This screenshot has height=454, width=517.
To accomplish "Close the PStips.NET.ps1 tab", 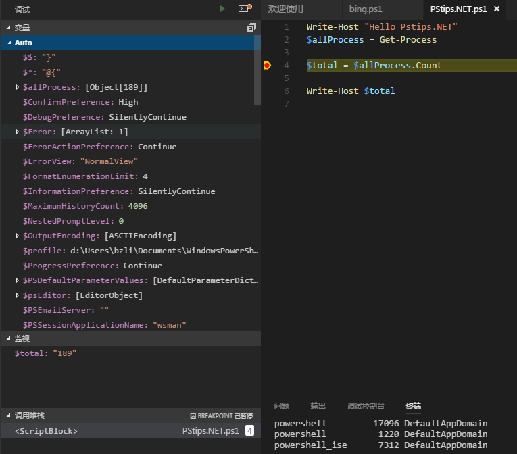I will coord(497,9).
